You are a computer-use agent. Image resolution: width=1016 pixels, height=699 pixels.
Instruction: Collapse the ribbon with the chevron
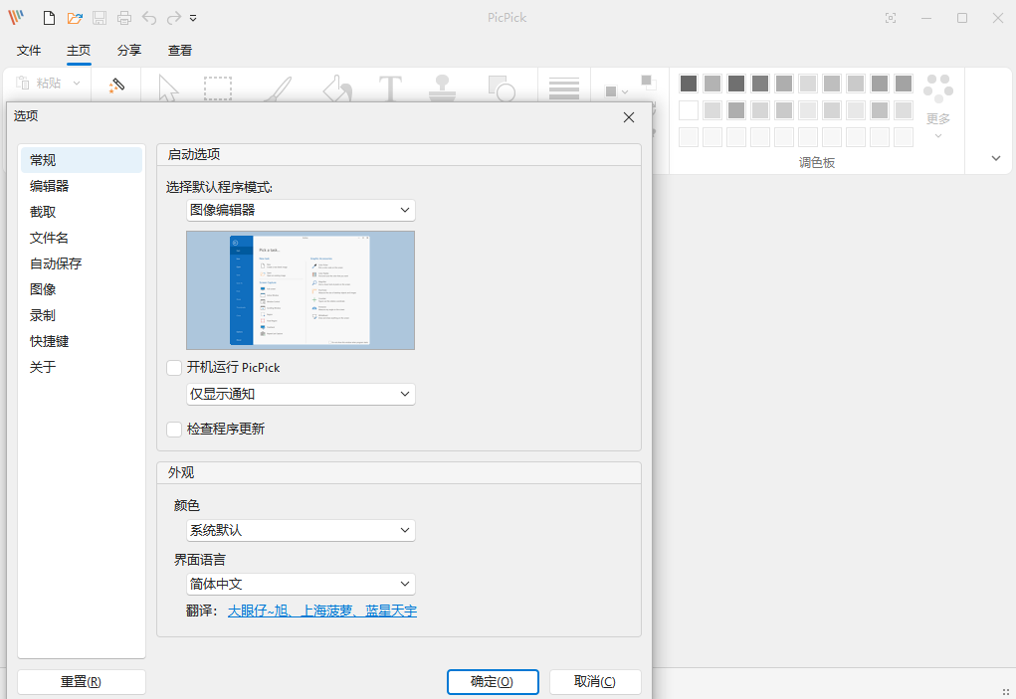996,158
